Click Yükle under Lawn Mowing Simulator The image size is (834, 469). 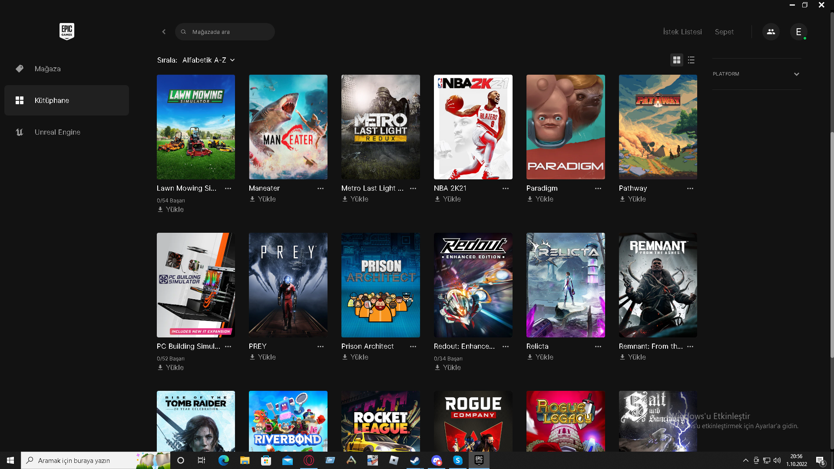(x=170, y=209)
